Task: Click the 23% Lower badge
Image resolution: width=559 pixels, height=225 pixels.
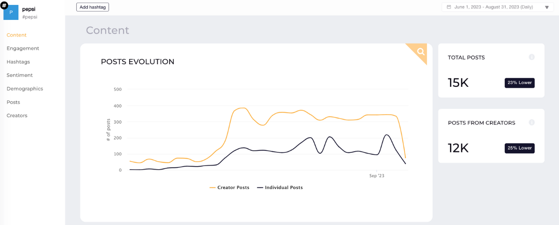Action: point(520,83)
